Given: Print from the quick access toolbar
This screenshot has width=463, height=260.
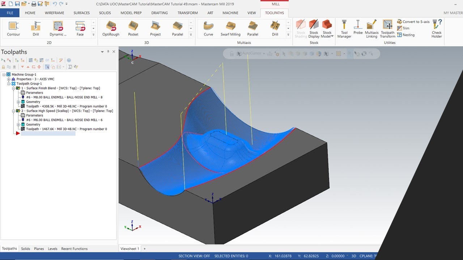Looking at the screenshot, I should 34,4.
